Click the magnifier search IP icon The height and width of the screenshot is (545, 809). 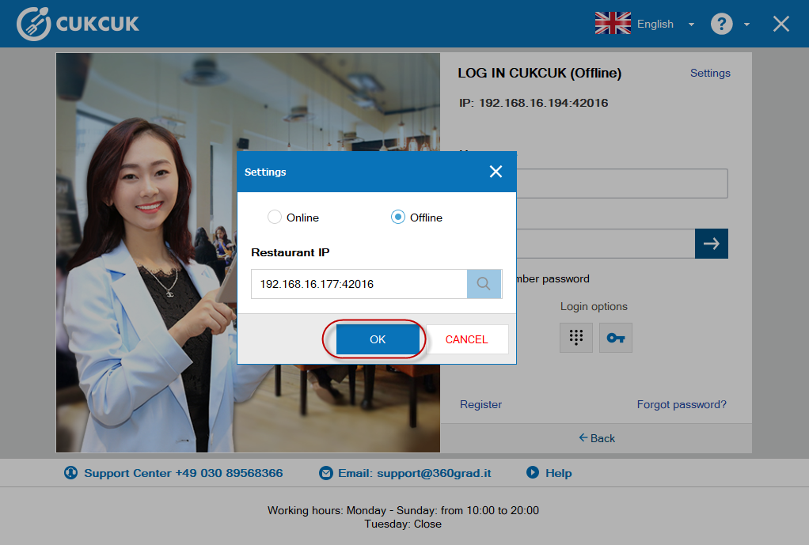tap(484, 284)
